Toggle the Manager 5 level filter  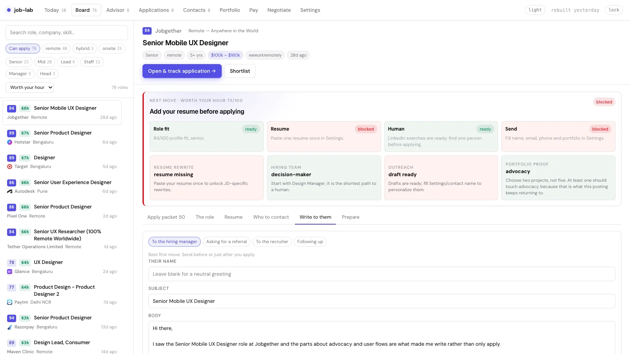20,74
